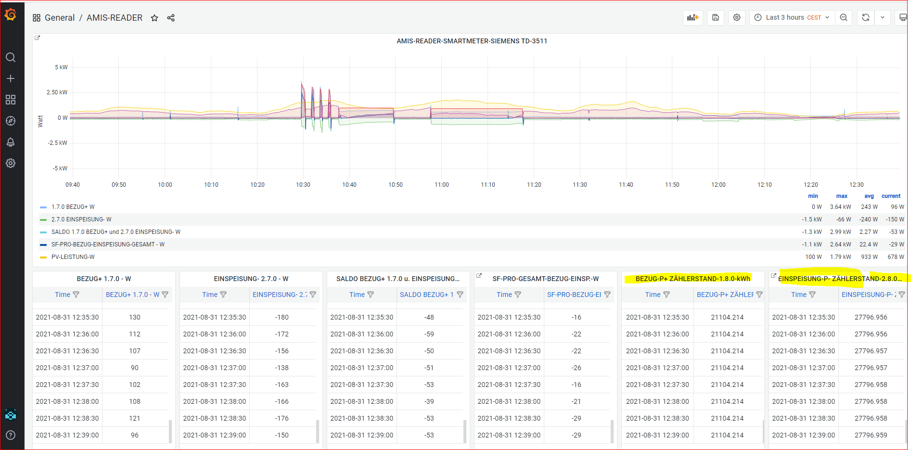The height and width of the screenshot is (450, 911).
Task: Click the Create plus icon in sidebar
Action: click(x=11, y=78)
